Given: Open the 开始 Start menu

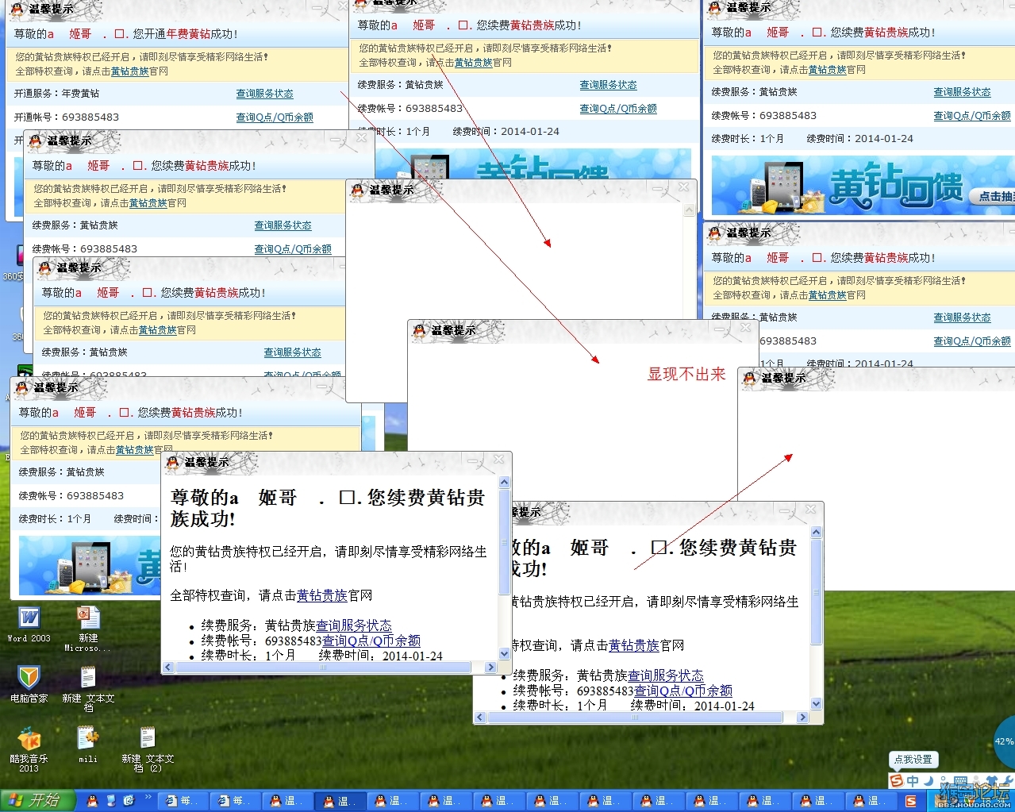Looking at the screenshot, I should [x=38, y=801].
